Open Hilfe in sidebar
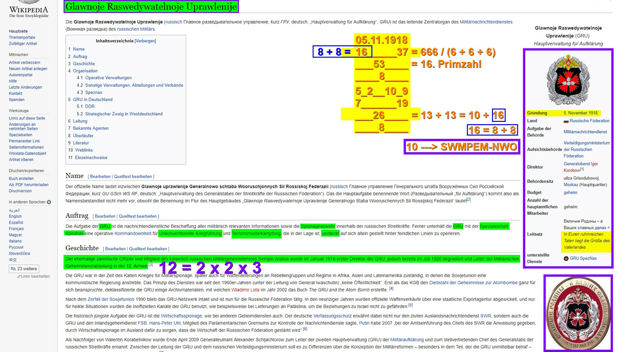The image size is (626, 352). [x=13, y=81]
